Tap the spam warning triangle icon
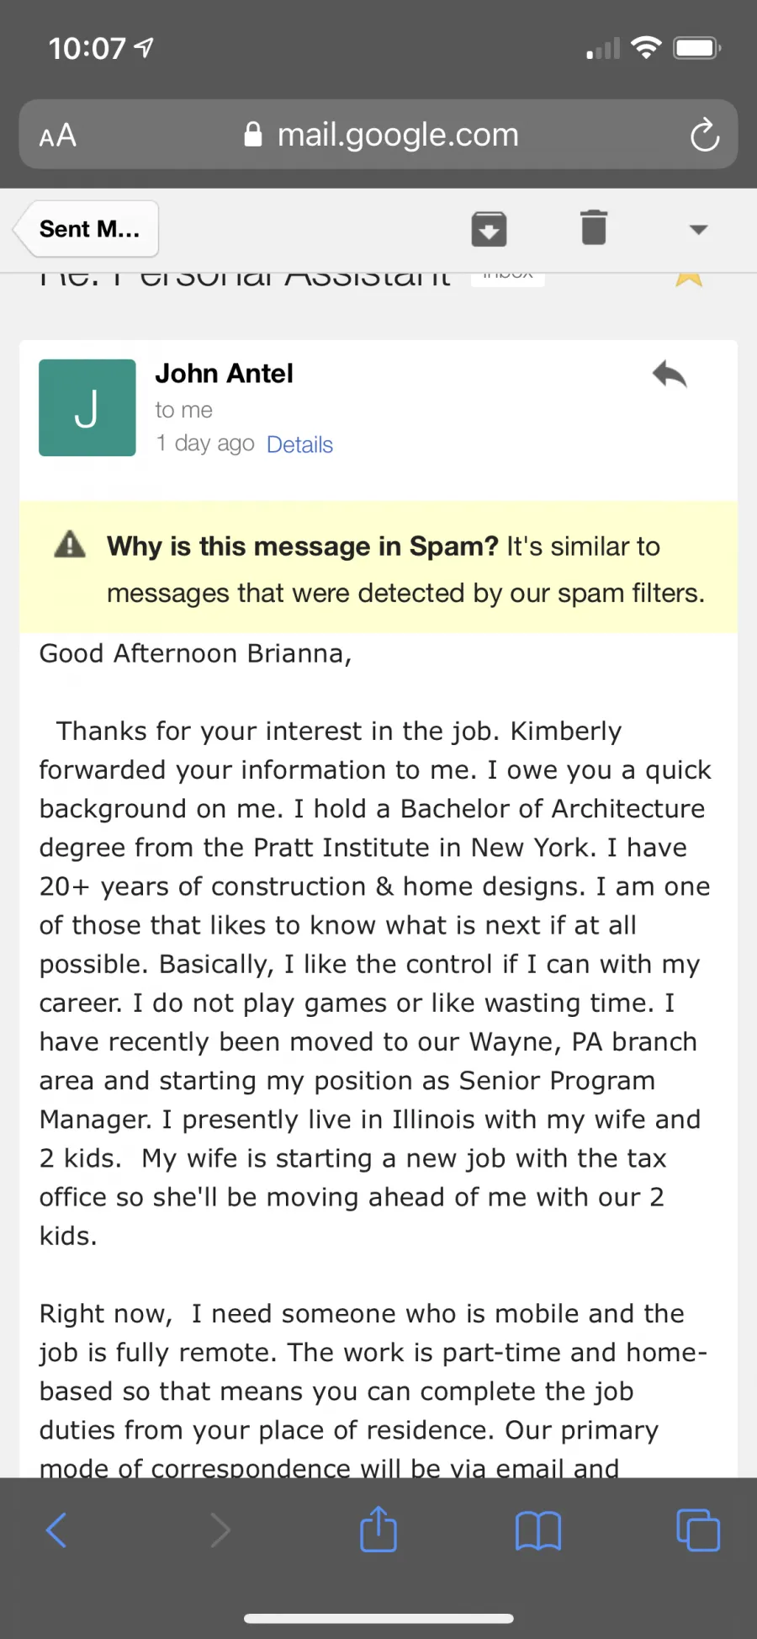Viewport: 757px width, 1639px height. (70, 545)
